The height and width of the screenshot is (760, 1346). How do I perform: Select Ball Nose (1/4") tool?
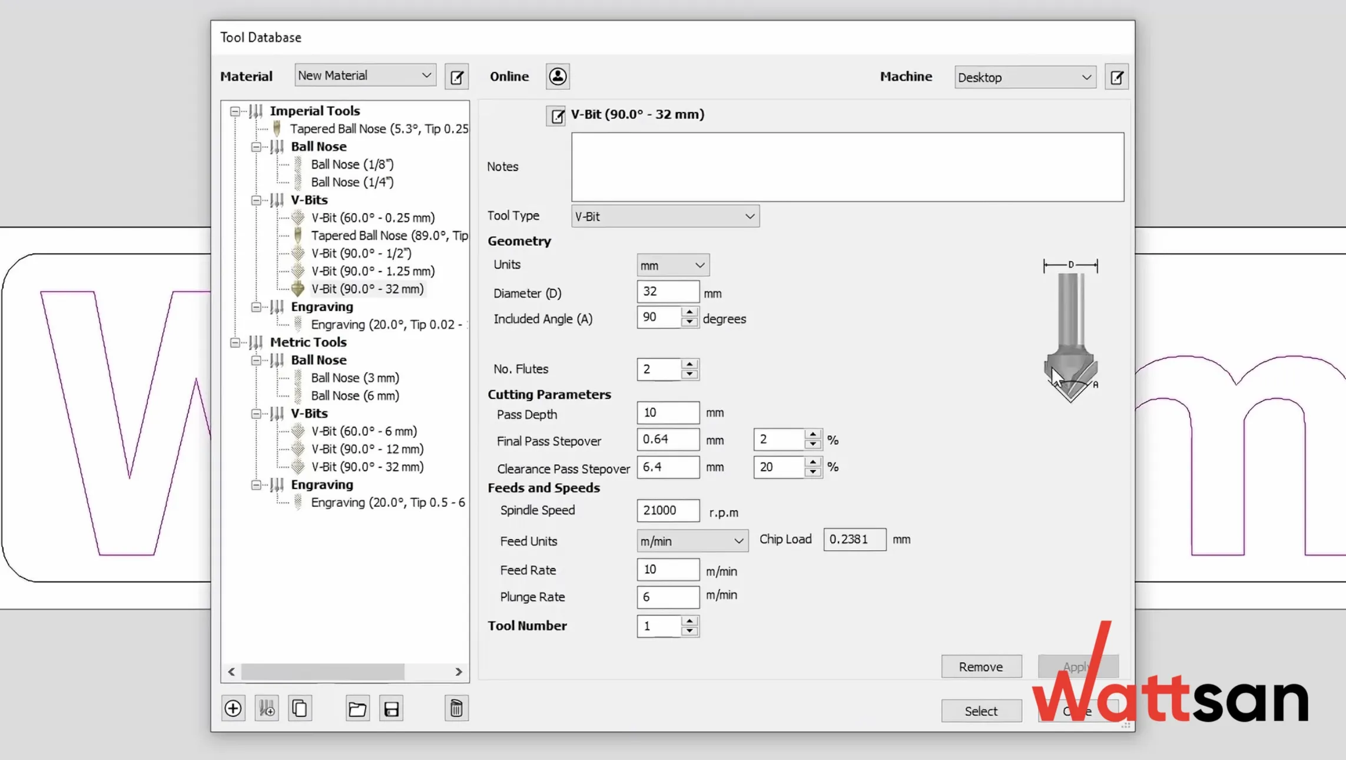tap(352, 182)
